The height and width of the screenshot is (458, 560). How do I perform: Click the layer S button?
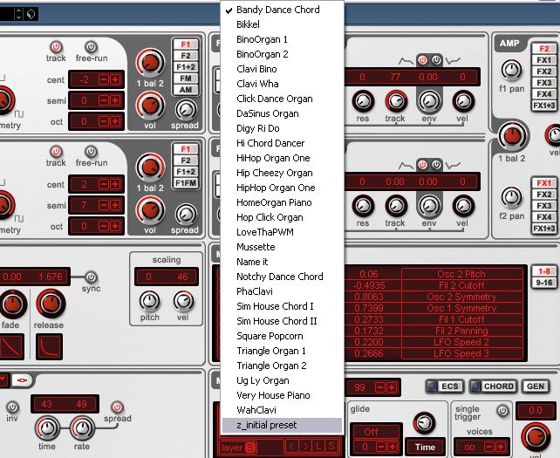(x=251, y=447)
